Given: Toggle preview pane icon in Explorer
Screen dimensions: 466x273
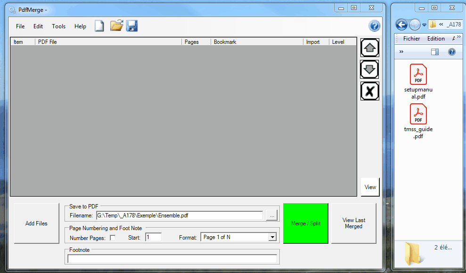Looking at the screenshot, I should (x=435, y=52).
